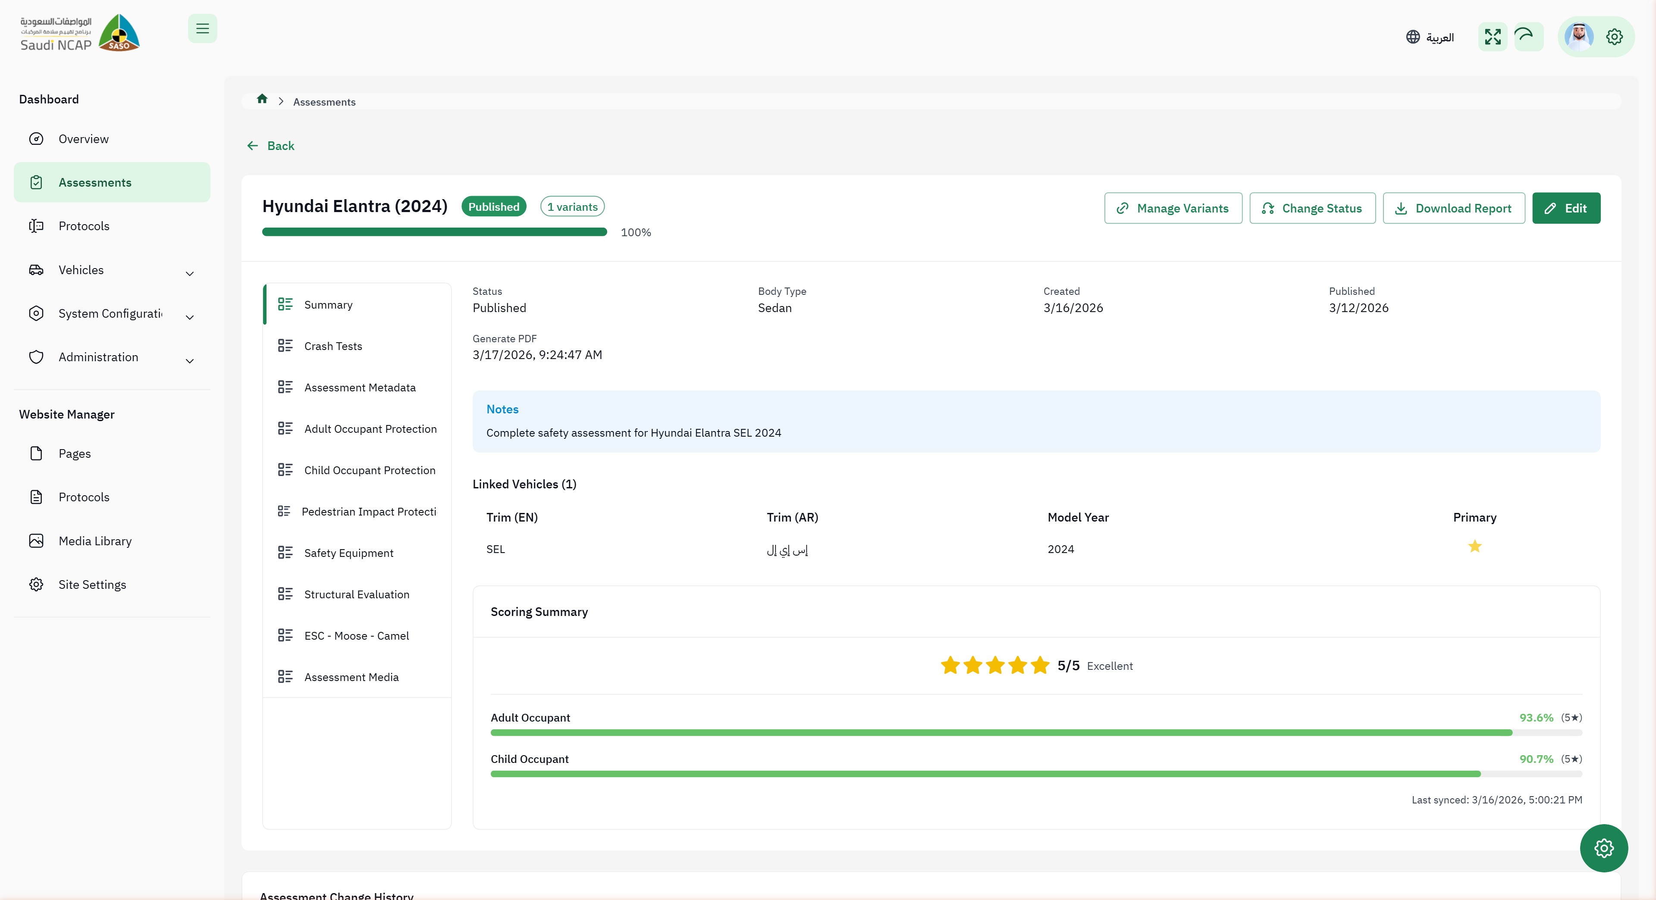The width and height of the screenshot is (1656, 900).
Task: Open the floating green settings button
Action: pyautogui.click(x=1604, y=848)
